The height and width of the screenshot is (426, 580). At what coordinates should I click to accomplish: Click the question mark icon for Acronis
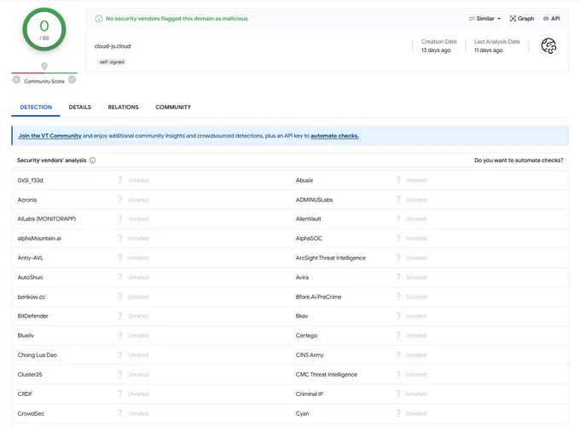(120, 200)
